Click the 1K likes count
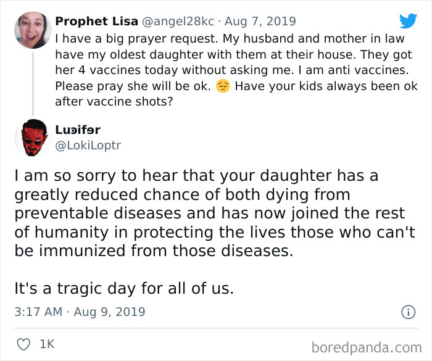This screenshot has height=361, width=432. coord(46,344)
